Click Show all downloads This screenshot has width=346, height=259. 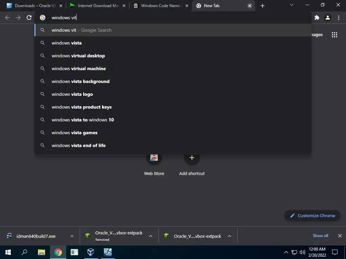click(320, 236)
